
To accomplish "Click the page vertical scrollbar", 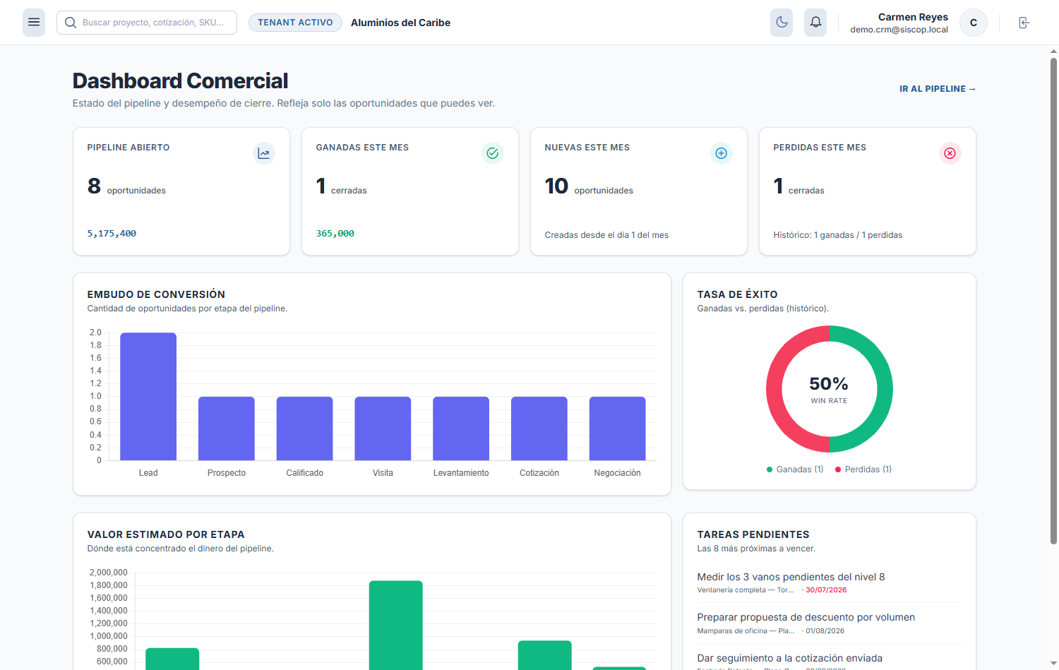I will click(1053, 300).
